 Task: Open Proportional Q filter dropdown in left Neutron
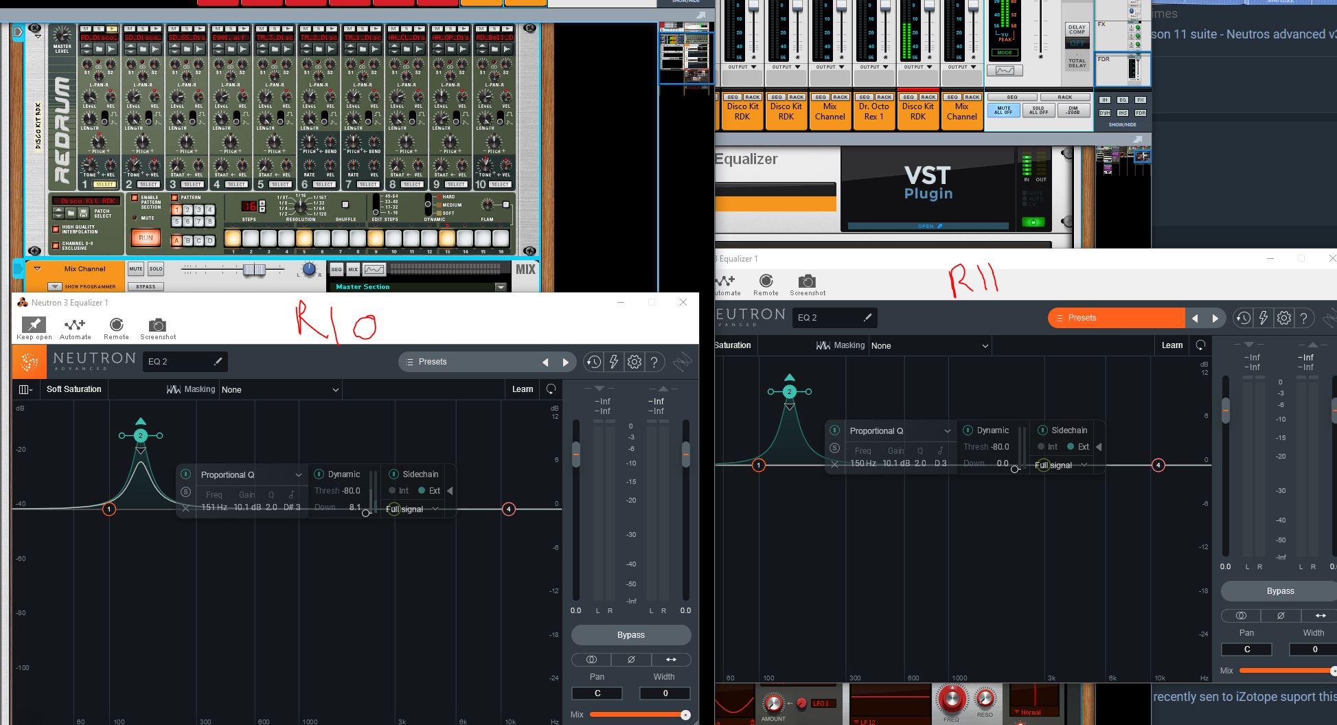pos(251,474)
